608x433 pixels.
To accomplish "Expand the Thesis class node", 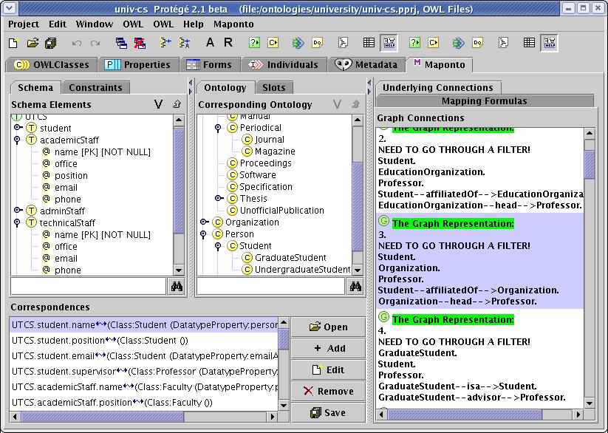I will [219, 198].
